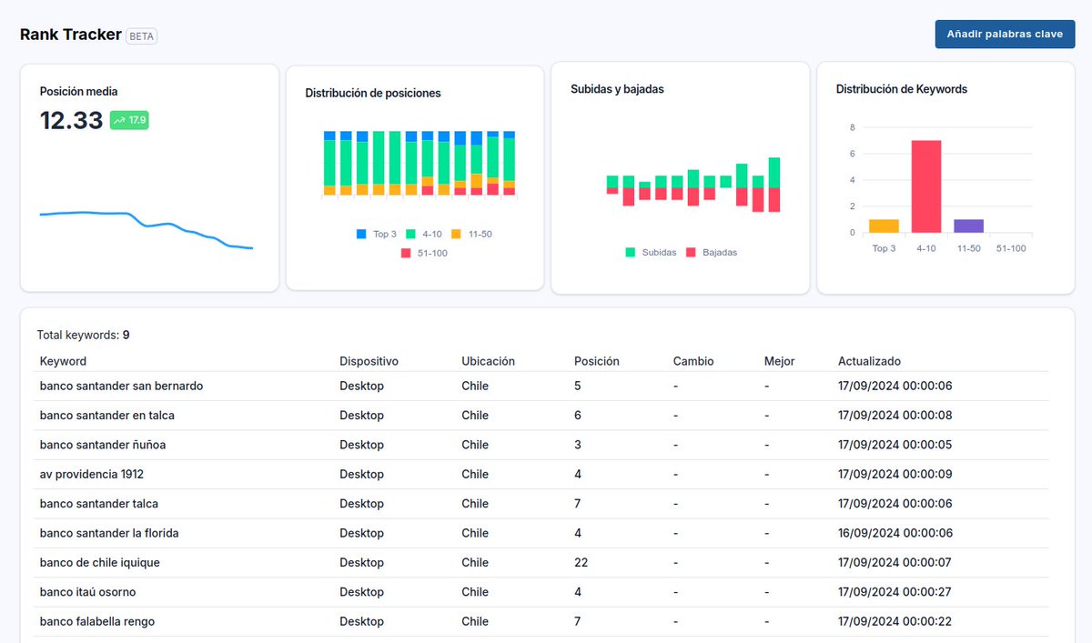Click timestamp 17/09/2024 00:00:09
The height and width of the screenshot is (643, 1092).
pyautogui.click(x=895, y=474)
